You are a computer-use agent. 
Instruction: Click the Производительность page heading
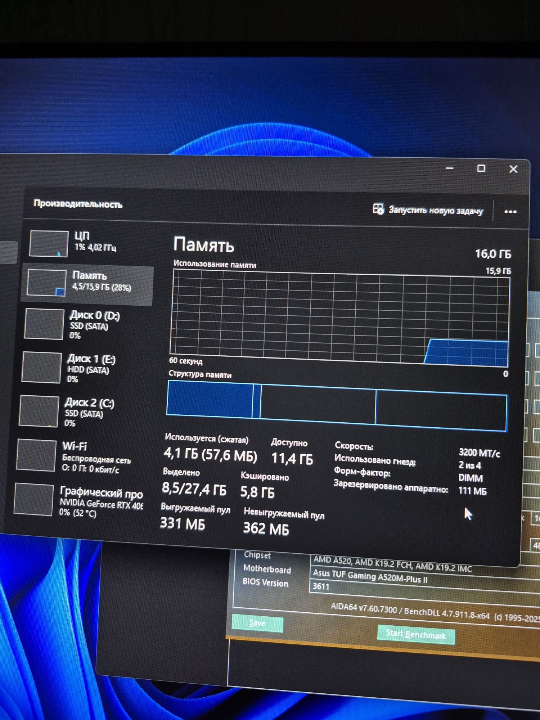pyautogui.click(x=78, y=204)
